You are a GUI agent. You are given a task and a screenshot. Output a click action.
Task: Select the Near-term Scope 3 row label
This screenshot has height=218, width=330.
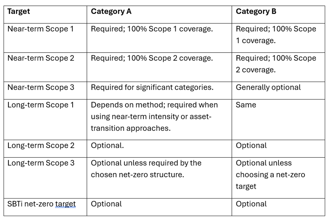[41, 87]
